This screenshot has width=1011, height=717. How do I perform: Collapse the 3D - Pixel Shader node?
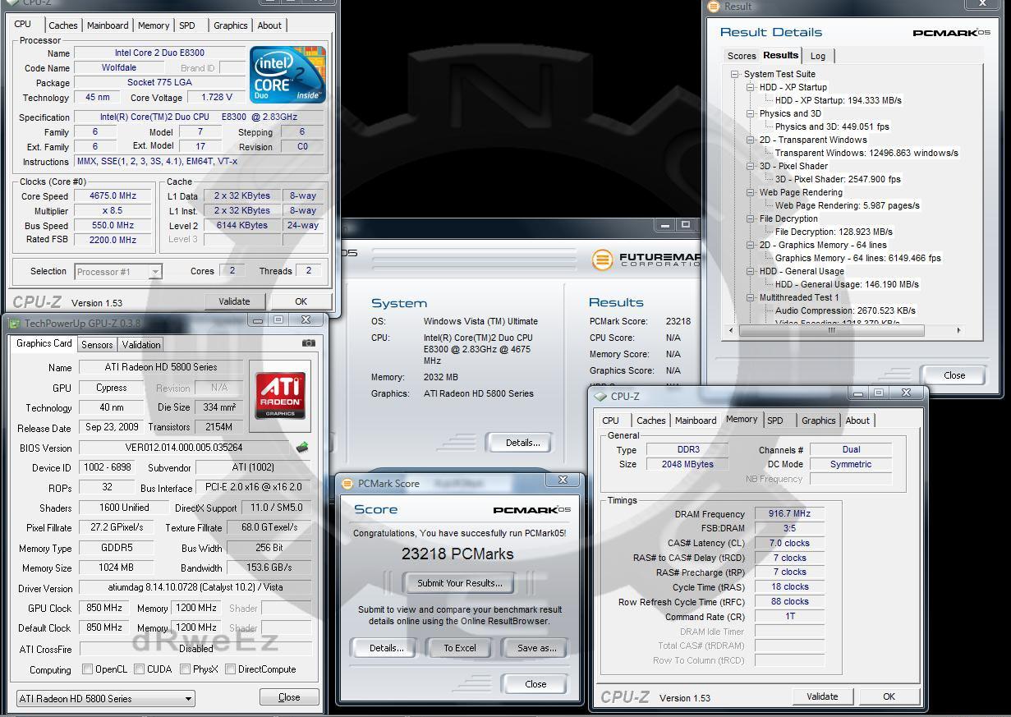(751, 166)
